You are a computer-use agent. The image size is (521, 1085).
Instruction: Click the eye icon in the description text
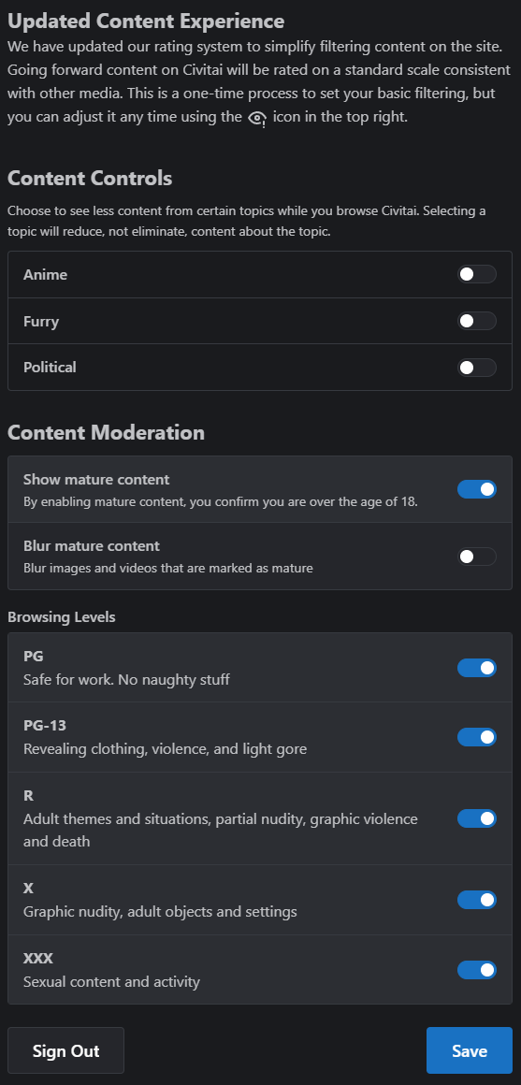click(257, 119)
